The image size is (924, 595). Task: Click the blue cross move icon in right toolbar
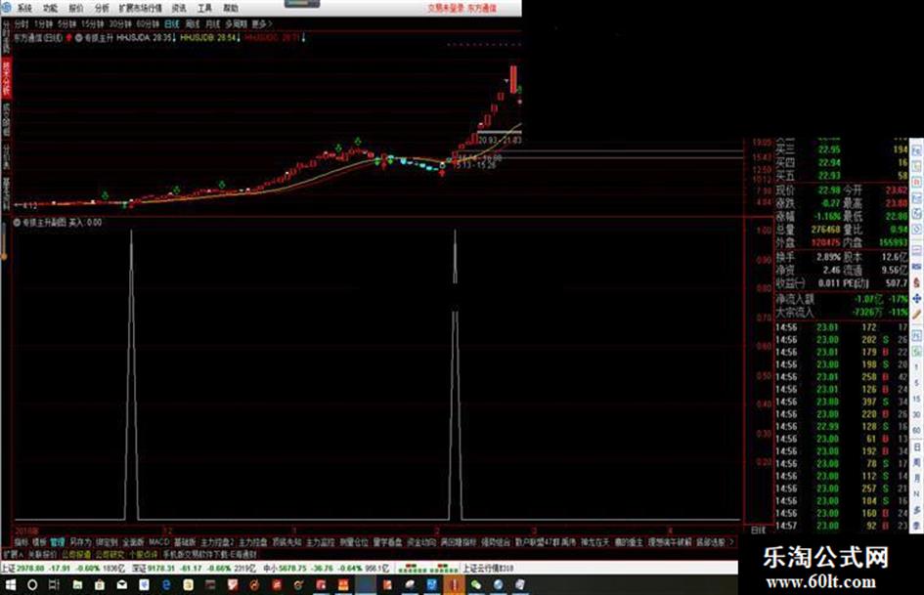click(x=917, y=299)
